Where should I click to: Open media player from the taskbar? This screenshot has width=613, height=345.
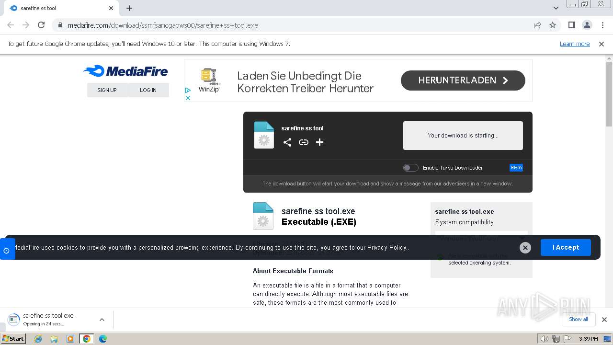tap(70, 339)
